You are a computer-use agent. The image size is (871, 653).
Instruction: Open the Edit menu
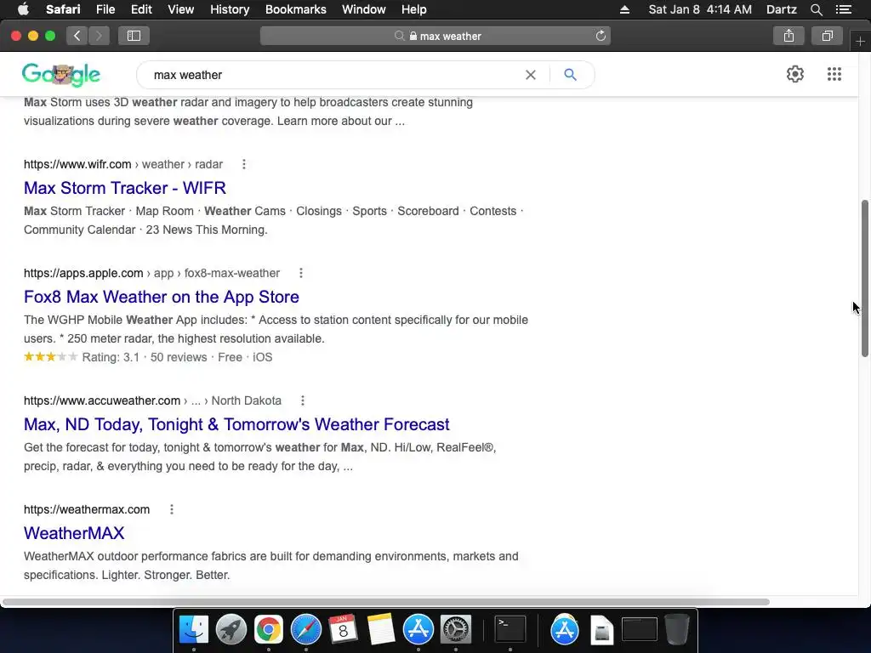click(x=141, y=9)
